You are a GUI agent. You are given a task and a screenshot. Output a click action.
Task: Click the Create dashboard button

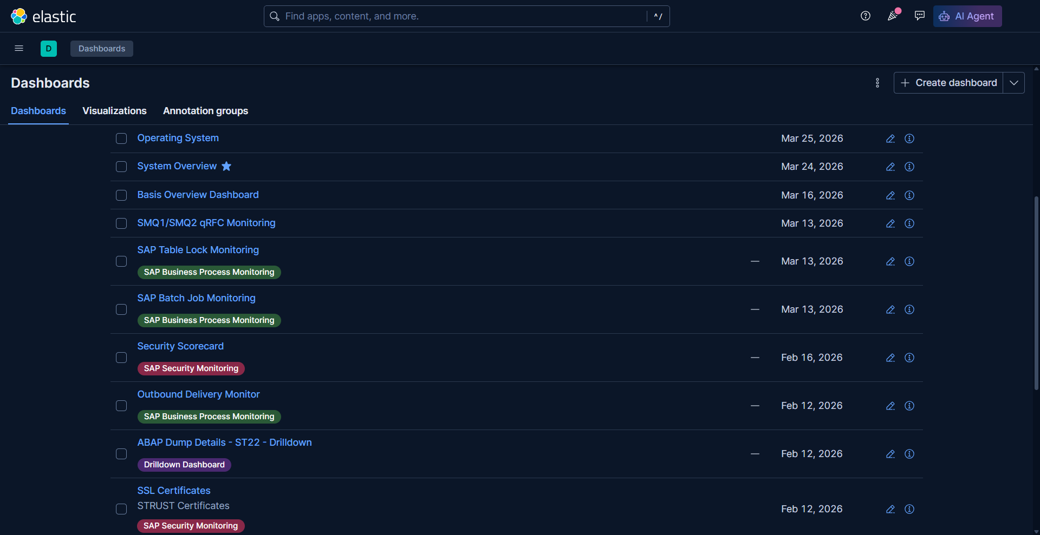pyautogui.click(x=948, y=83)
